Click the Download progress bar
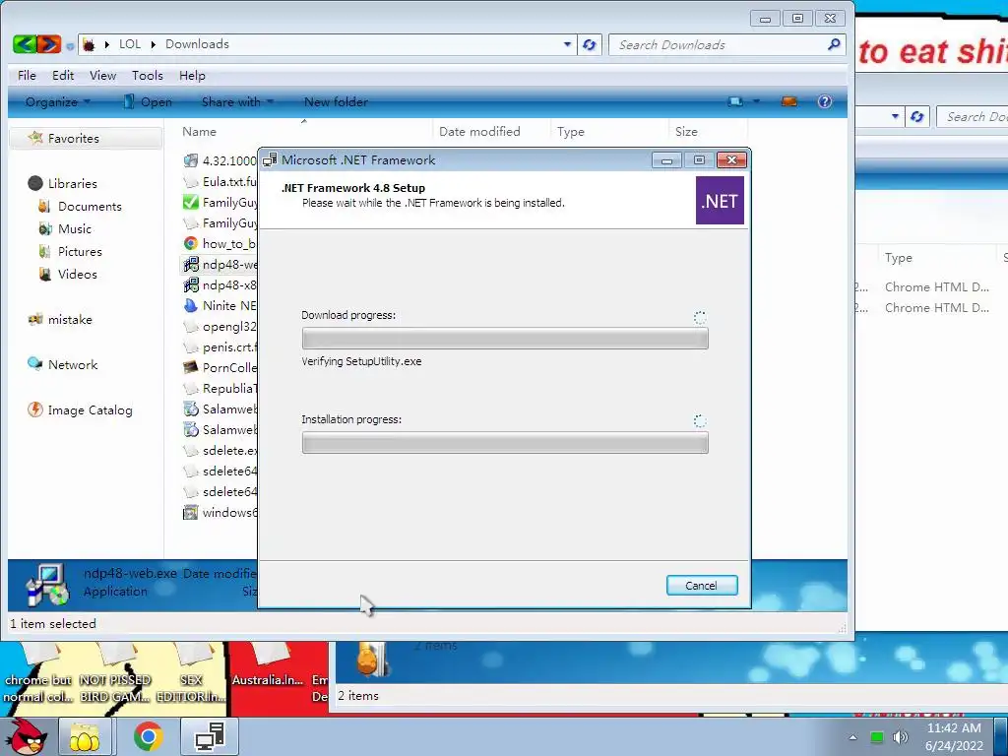The image size is (1008, 756). point(505,339)
